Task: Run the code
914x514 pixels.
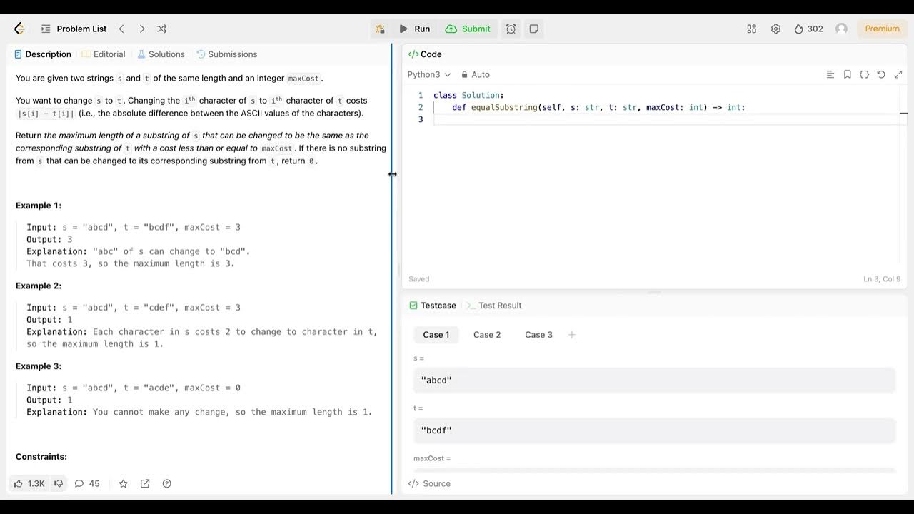Action: (414, 29)
